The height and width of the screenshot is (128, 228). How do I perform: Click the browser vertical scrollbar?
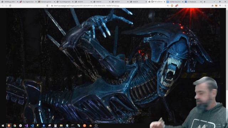(x=227, y=65)
